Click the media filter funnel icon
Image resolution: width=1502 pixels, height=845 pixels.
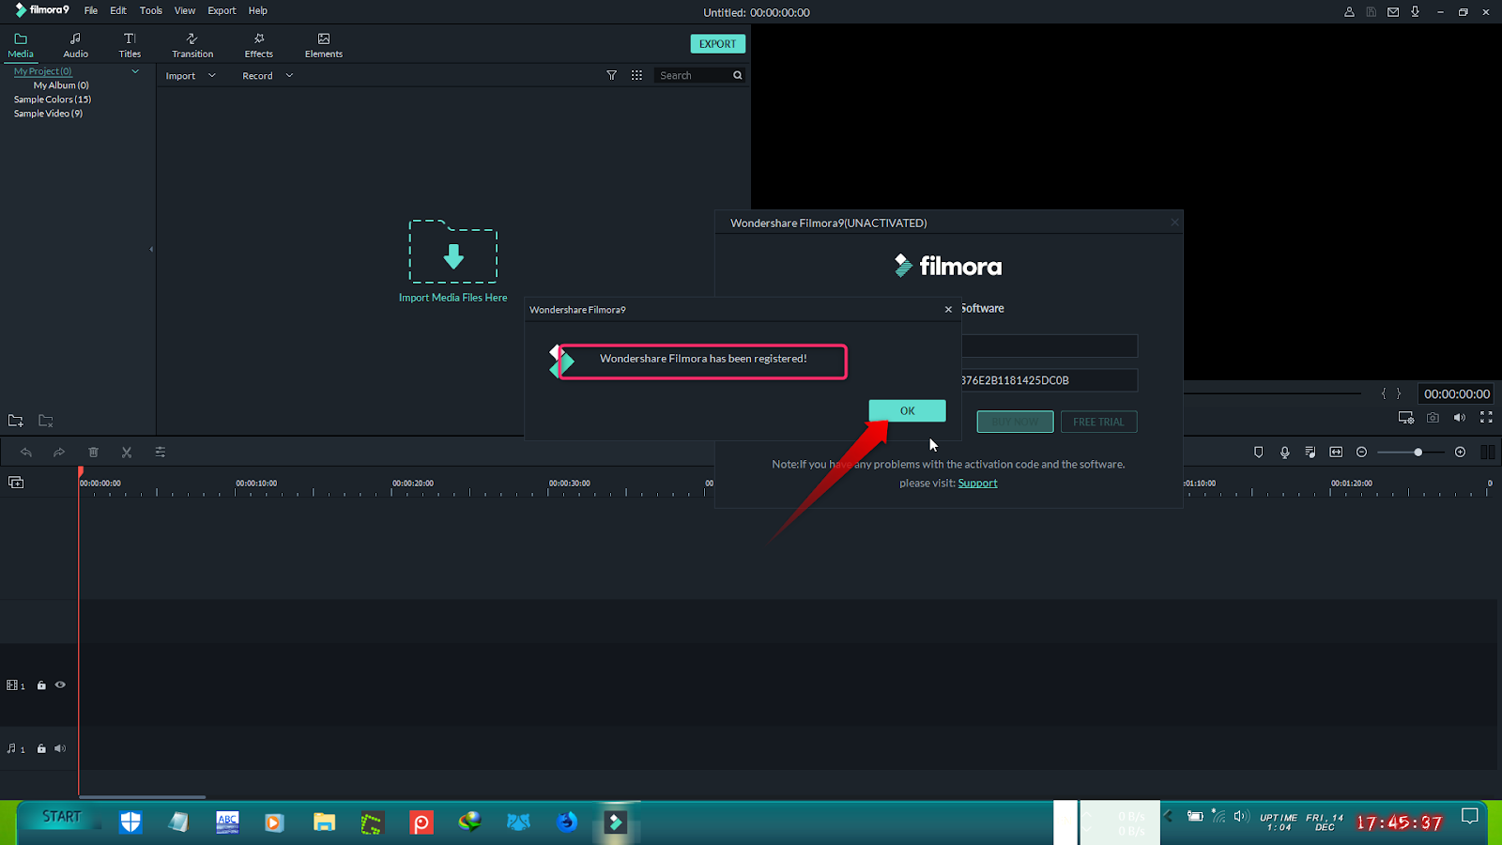coord(612,75)
